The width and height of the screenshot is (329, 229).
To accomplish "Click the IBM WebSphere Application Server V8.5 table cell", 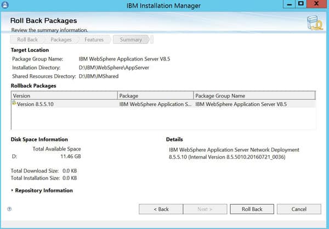I will [241, 104].
